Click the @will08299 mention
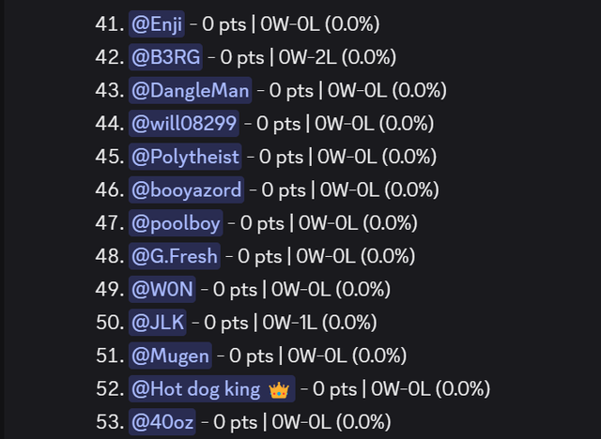Viewport: 601px width, 439px height. tap(184, 124)
